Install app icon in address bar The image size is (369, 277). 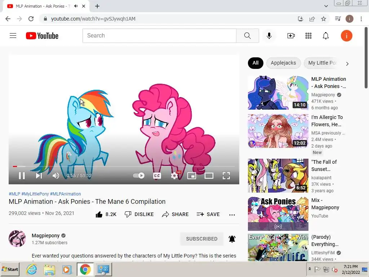[300, 19]
